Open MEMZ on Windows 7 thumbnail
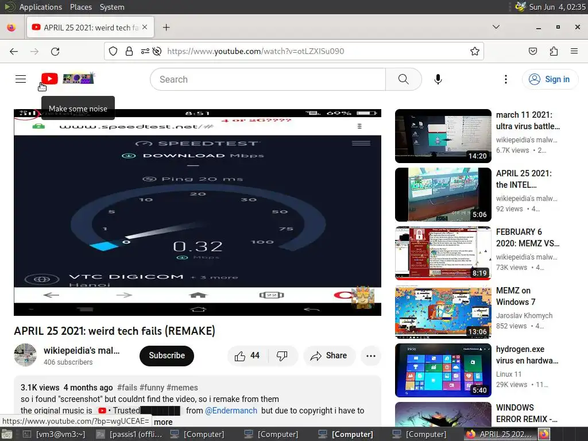 click(x=443, y=312)
